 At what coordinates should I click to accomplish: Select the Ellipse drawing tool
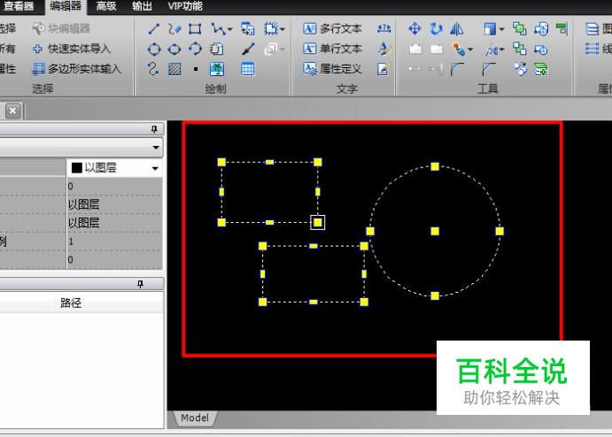pos(174,50)
